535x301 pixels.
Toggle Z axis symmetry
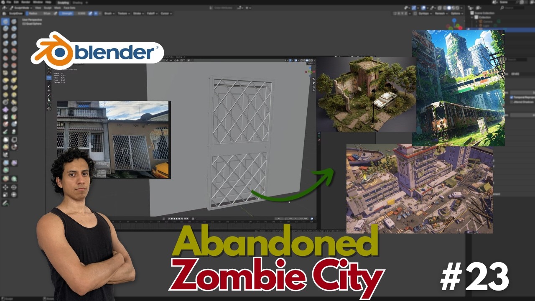pos(405,13)
